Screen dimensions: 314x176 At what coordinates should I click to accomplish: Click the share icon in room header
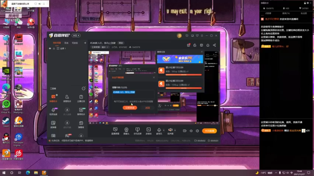click(x=214, y=45)
